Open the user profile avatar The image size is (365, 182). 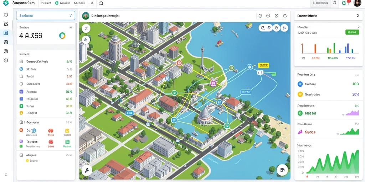pyautogui.click(x=357, y=3)
